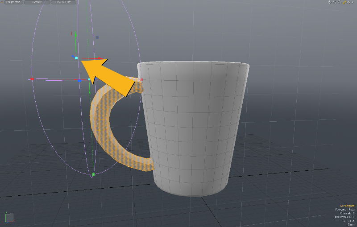Click the orange viewport dot beside Perspective
The image size is (357, 227).
(2, 2)
